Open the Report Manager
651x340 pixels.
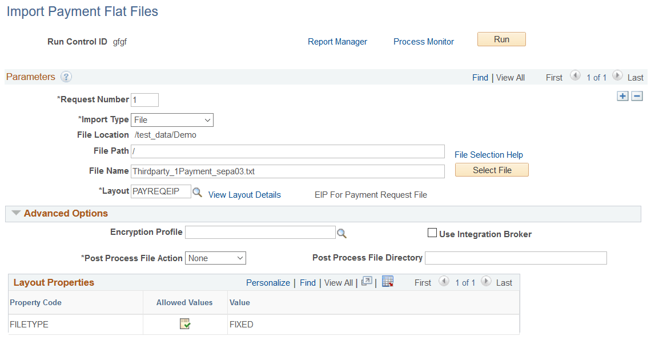(337, 41)
